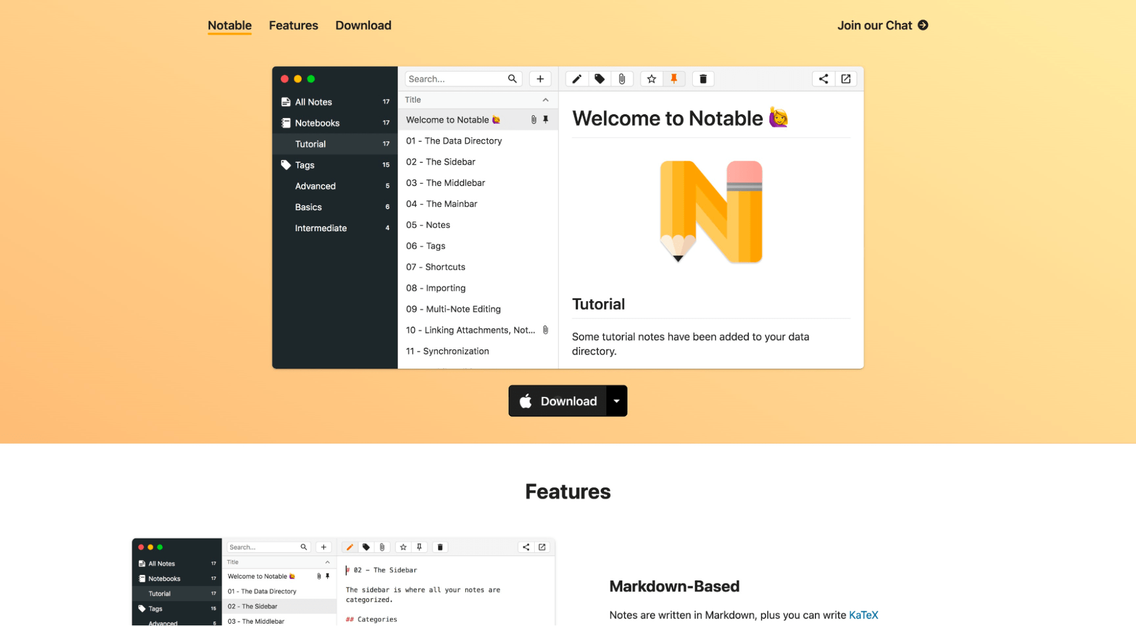Toggle the orange pin note icon
Image resolution: width=1136 pixels, height=626 pixels.
click(673, 79)
